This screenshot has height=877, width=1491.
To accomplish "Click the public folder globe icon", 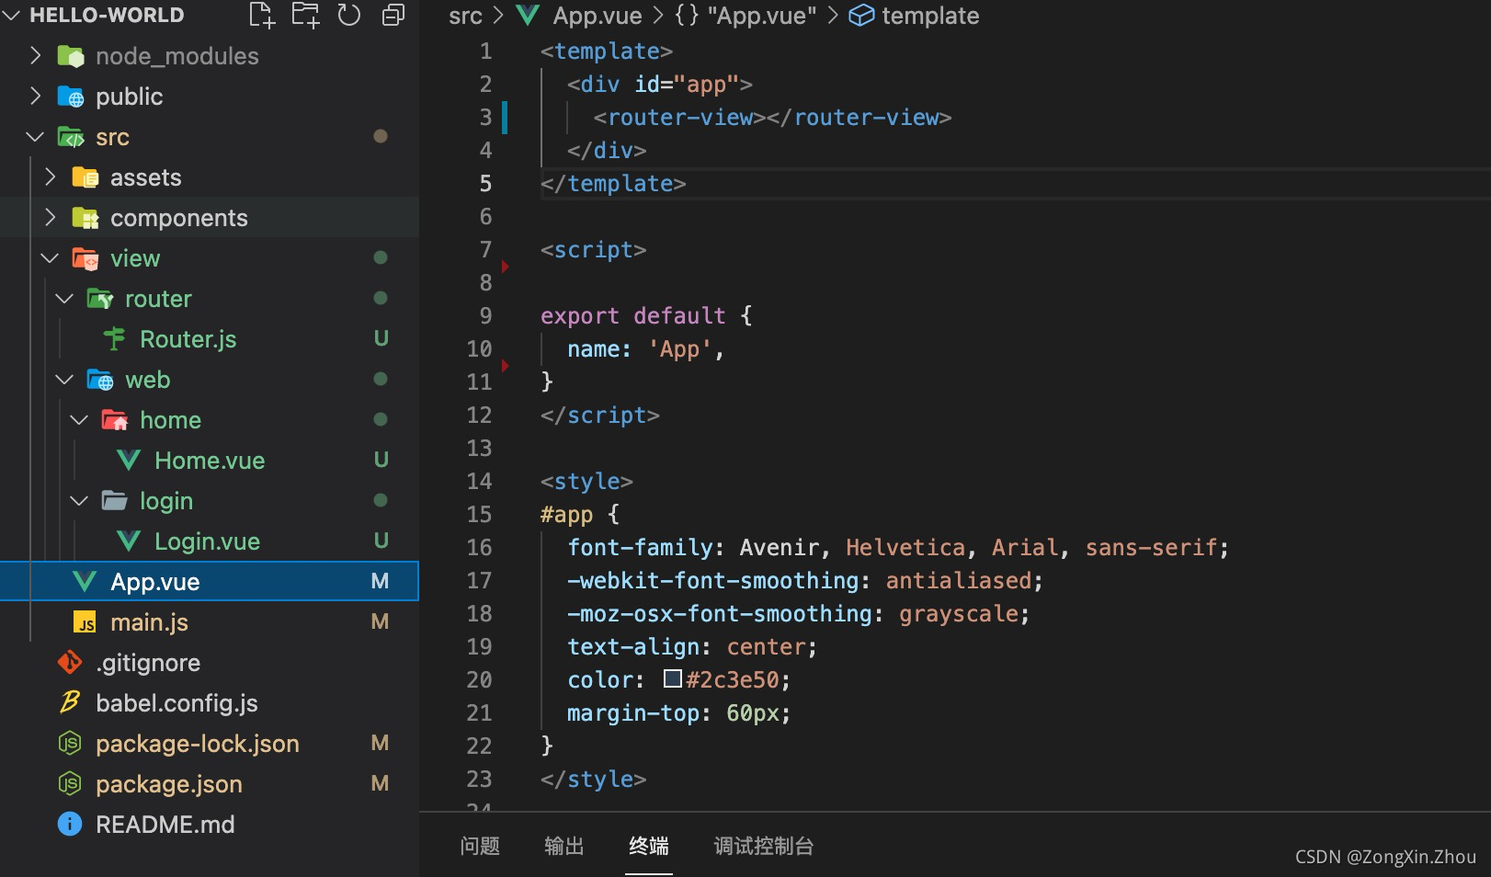I will point(71,97).
